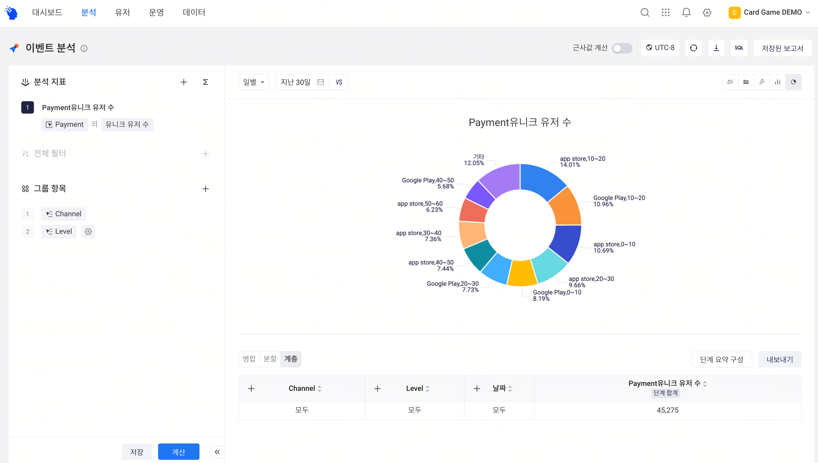Sort table by Level column
The width and height of the screenshot is (818, 463).
click(x=427, y=389)
